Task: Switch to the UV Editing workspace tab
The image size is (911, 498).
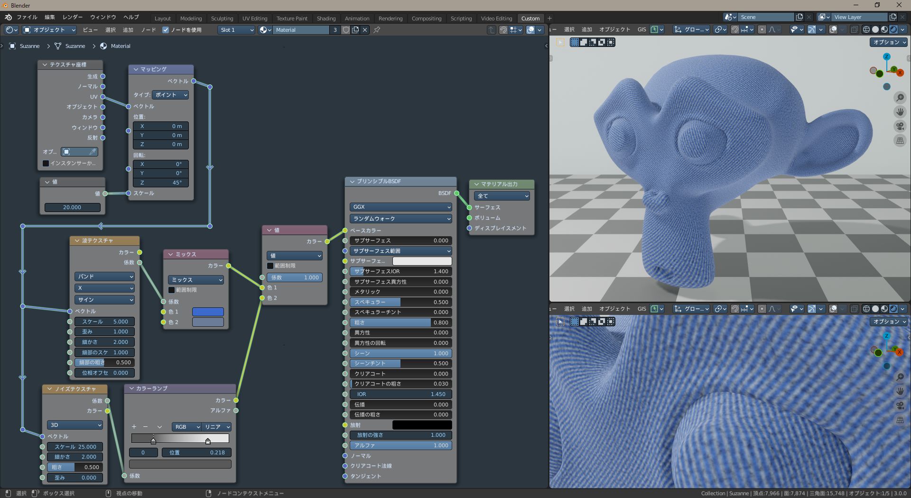Action: pos(255,18)
